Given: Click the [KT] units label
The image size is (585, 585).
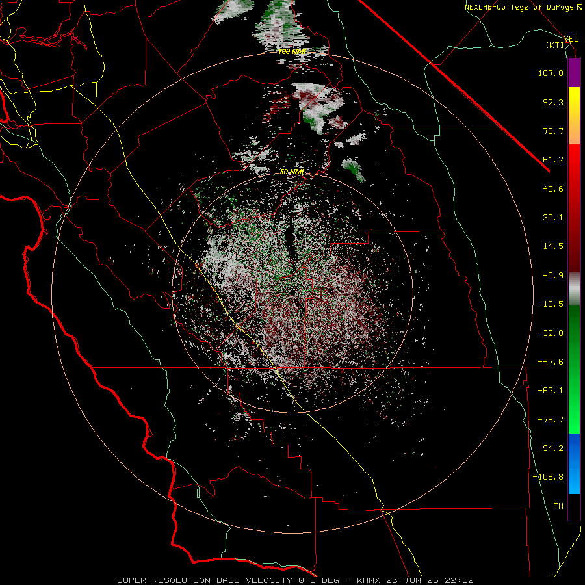Looking at the screenshot, I should pyautogui.click(x=555, y=45).
